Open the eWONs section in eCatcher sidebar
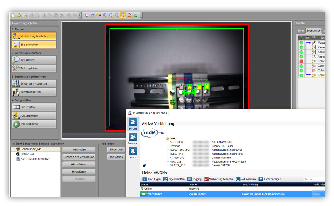The image size is (334, 206). pos(133,124)
